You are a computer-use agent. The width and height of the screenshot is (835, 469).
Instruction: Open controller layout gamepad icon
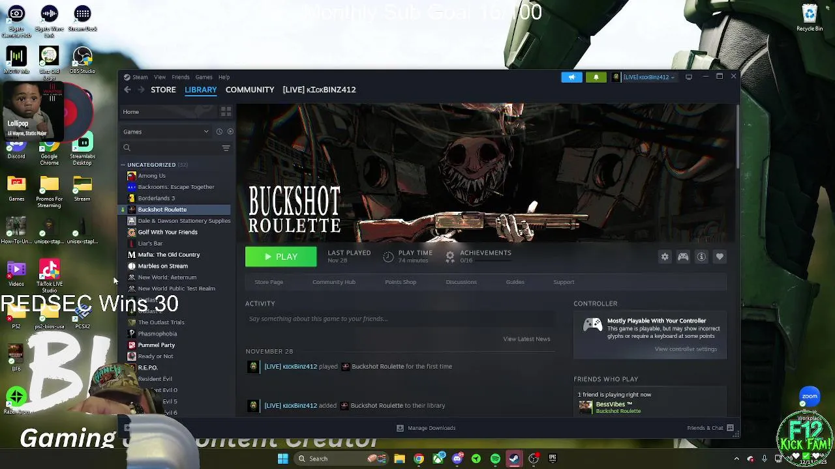point(683,257)
